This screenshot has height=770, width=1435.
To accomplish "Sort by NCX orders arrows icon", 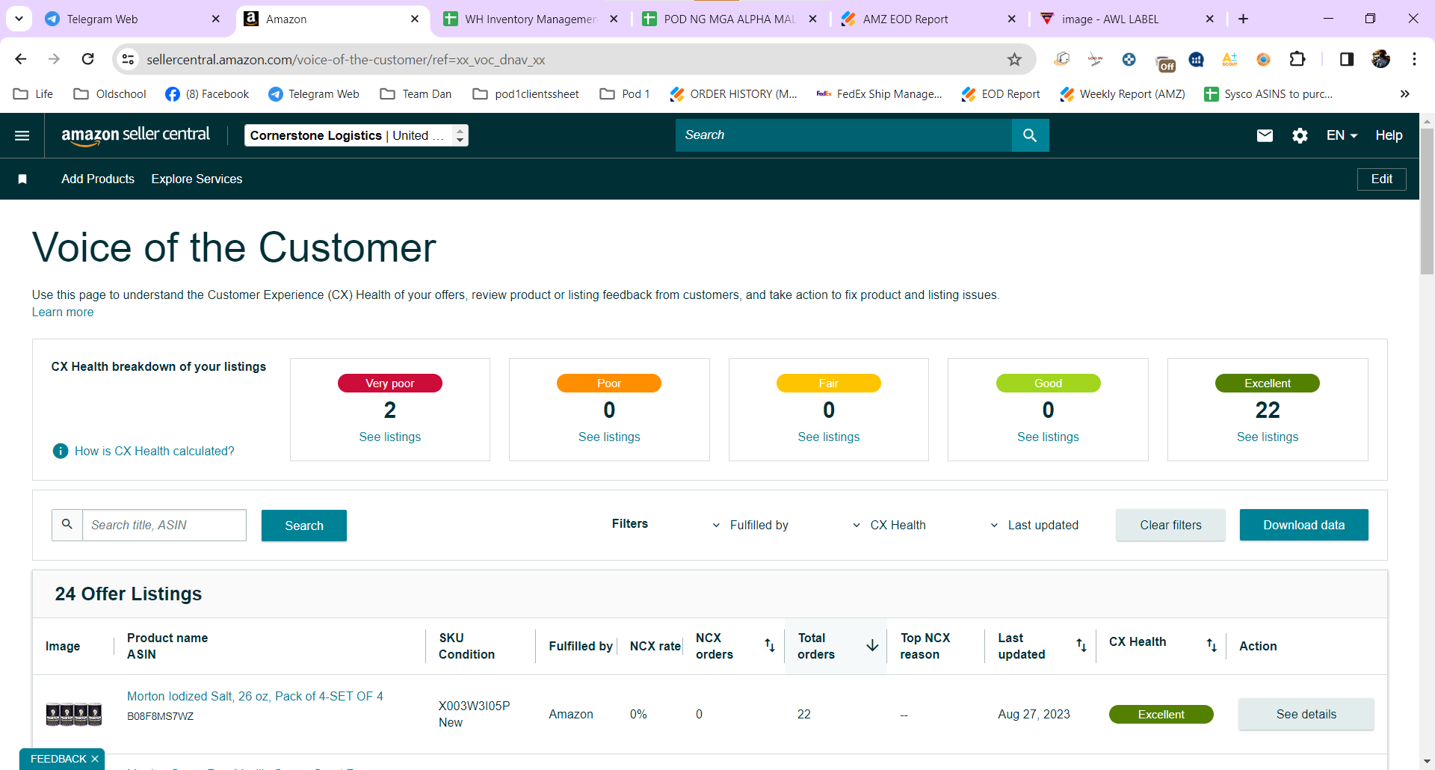I will pyautogui.click(x=769, y=645).
